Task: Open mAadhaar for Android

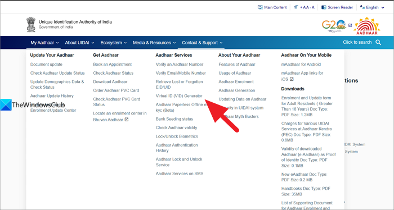Action: (301, 65)
